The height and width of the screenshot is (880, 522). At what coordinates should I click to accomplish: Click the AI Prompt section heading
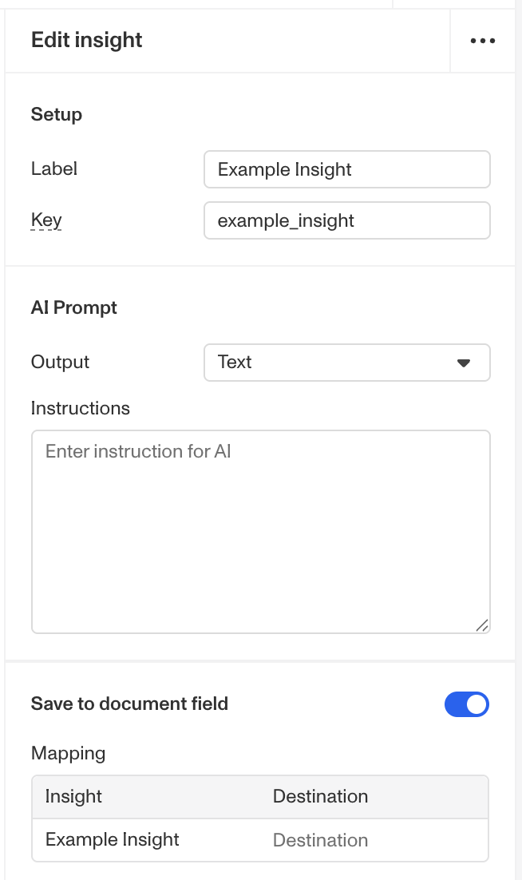[x=74, y=308]
